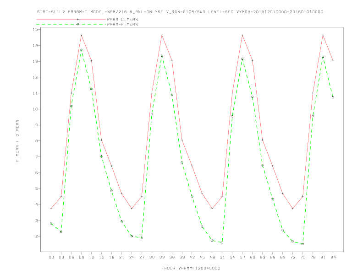Click the PARM=O_MEAN legend label

[x=122, y=19]
